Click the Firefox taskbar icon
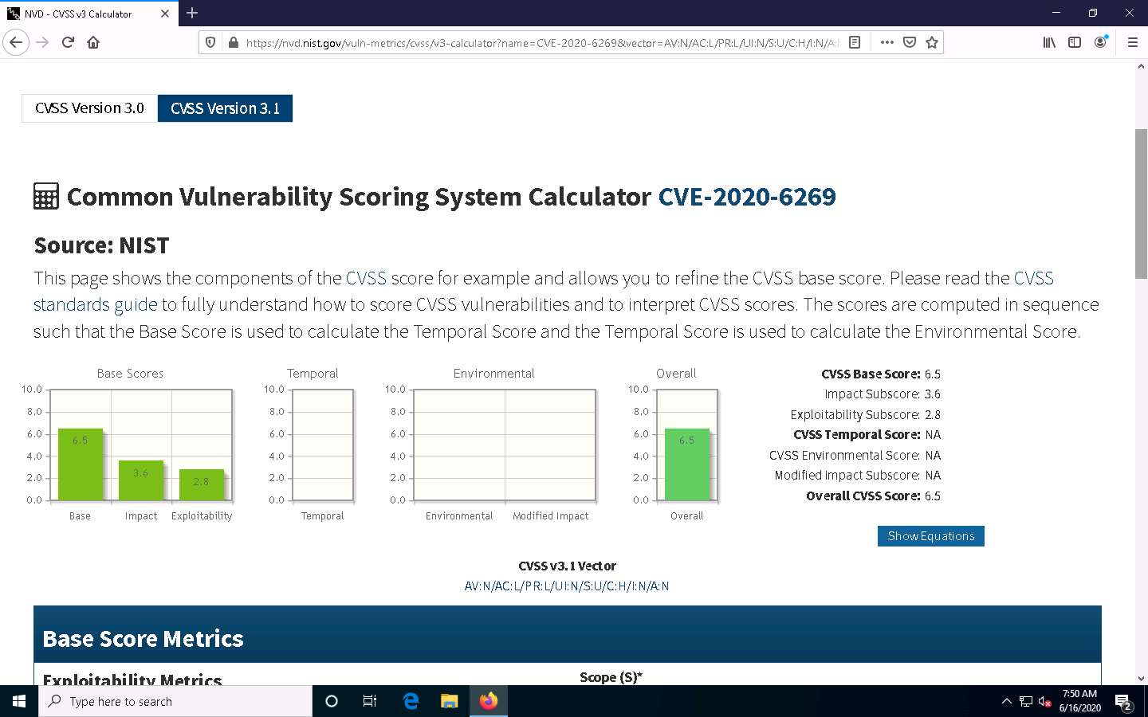Viewport: 1148px width, 717px height. pos(489,701)
